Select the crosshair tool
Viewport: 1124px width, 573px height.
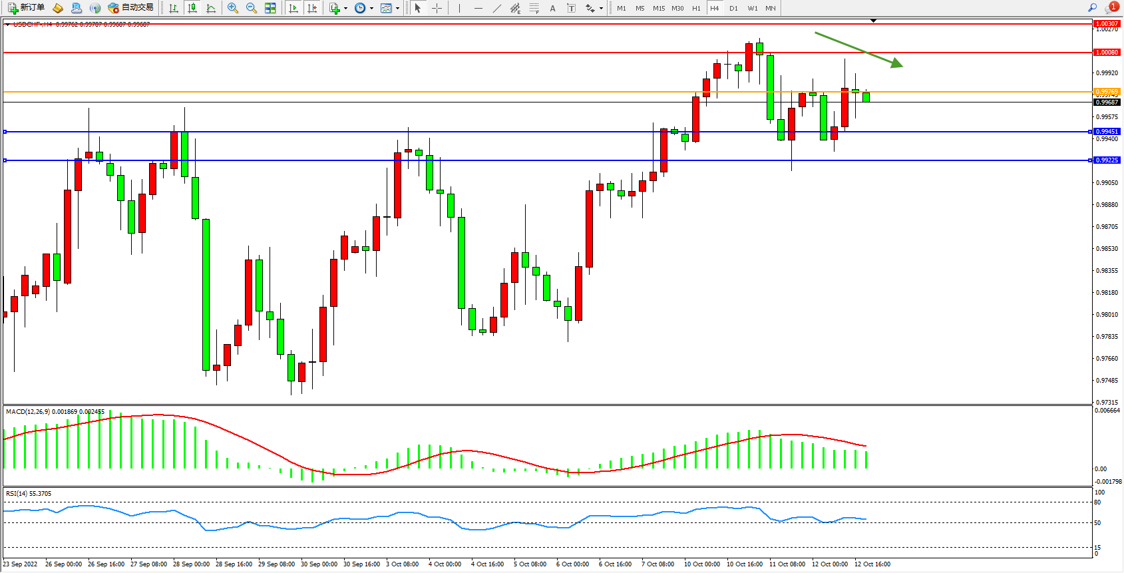(437, 8)
